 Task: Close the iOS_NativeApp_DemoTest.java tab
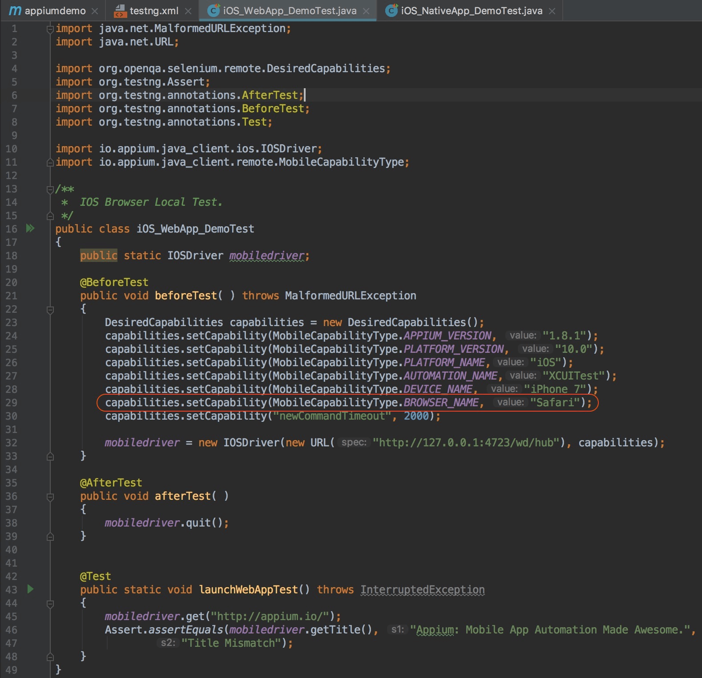pyautogui.click(x=552, y=11)
